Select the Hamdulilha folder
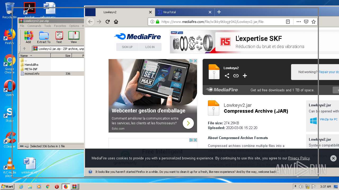Viewport: 339px width, 190px height. [x=31, y=65]
